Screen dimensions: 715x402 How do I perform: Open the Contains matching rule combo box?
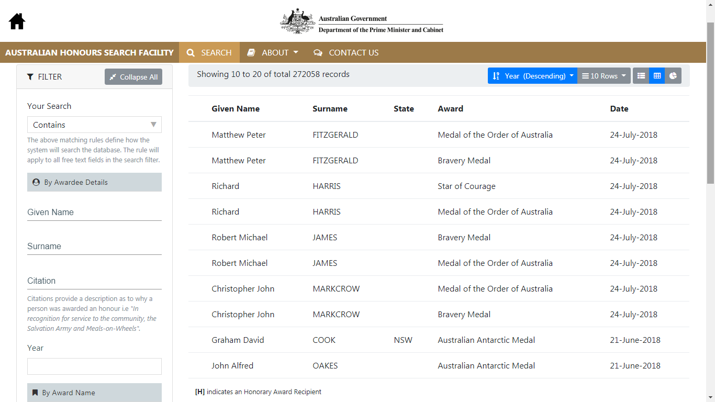point(94,125)
